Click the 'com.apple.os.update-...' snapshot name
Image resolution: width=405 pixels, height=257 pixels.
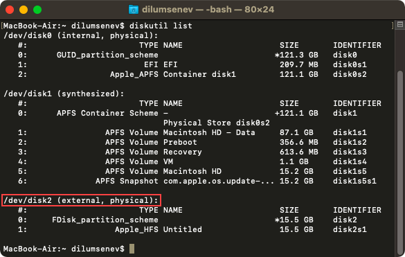click(219, 181)
